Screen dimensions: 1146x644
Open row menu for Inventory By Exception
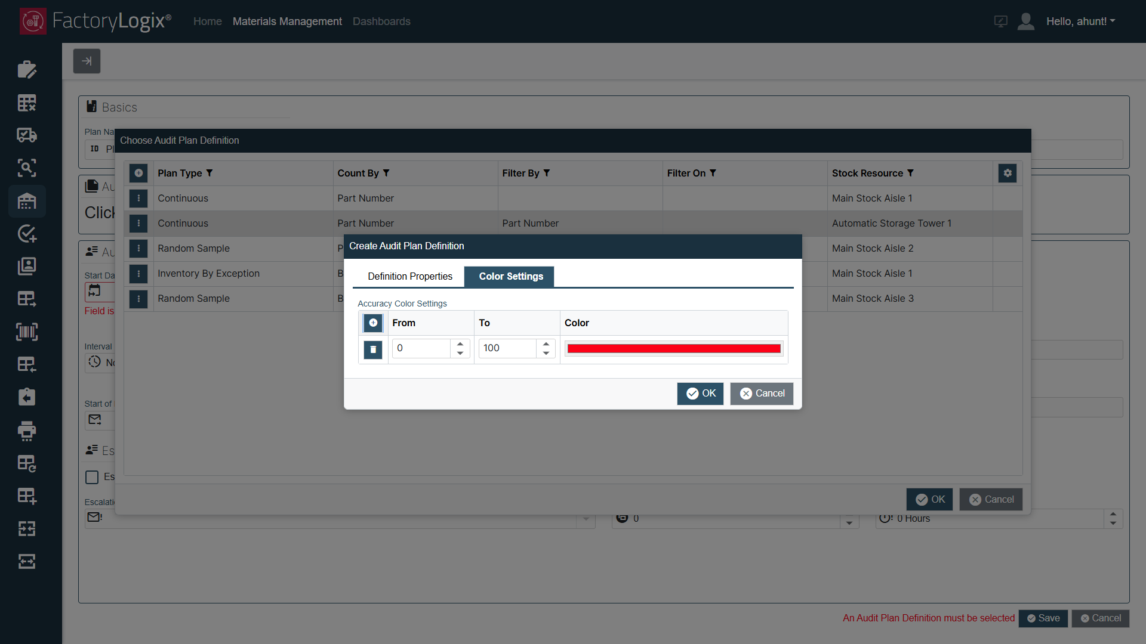138,273
